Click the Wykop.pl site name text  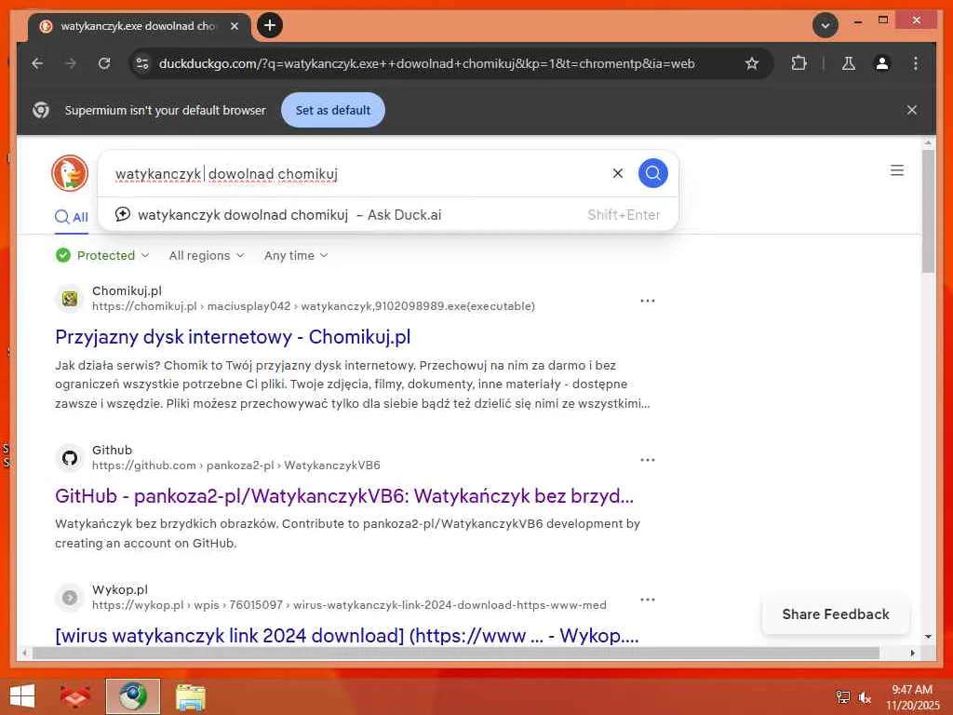(x=120, y=589)
